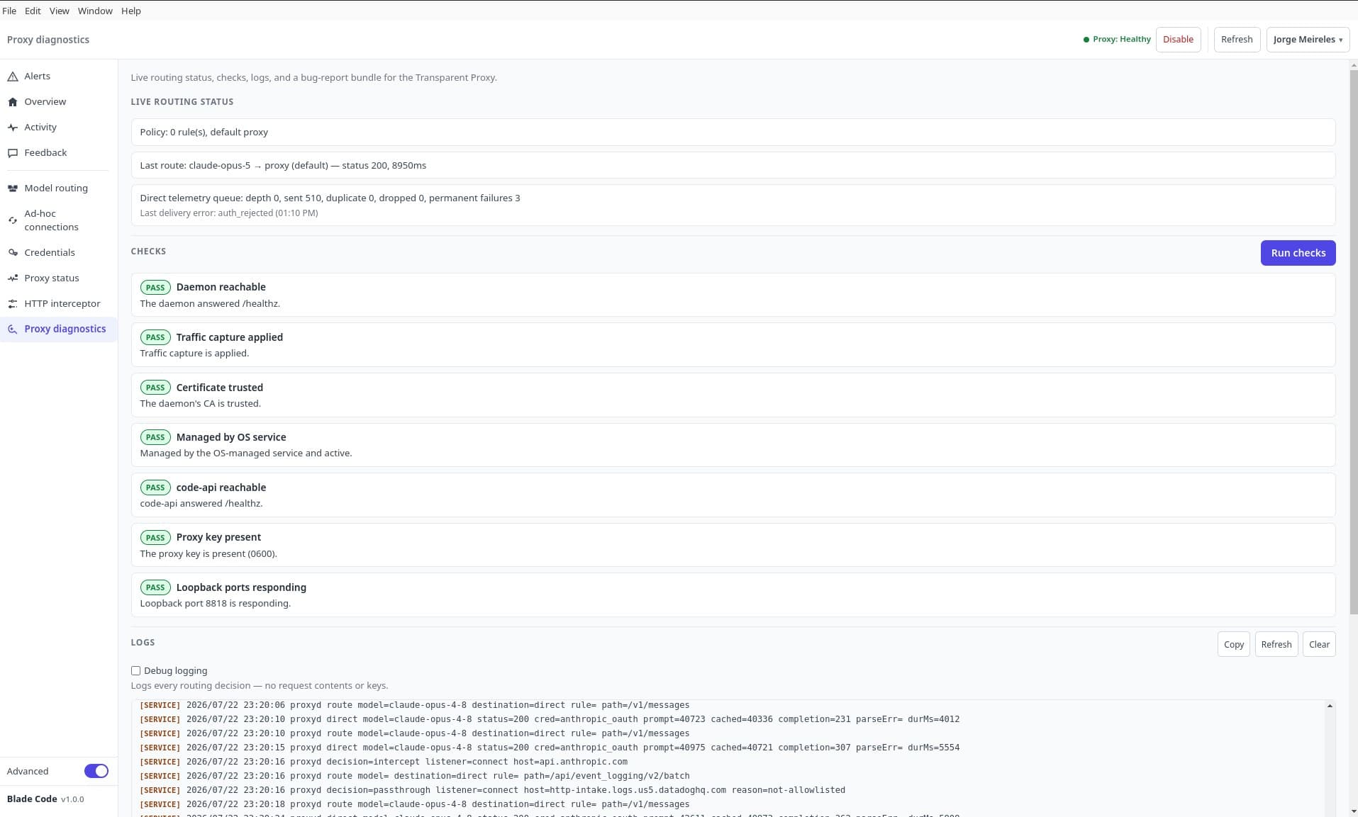Click 'Last delivery error: auth_rejected' text
The width and height of the screenshot is (1358, 817).
coord(228,213)
